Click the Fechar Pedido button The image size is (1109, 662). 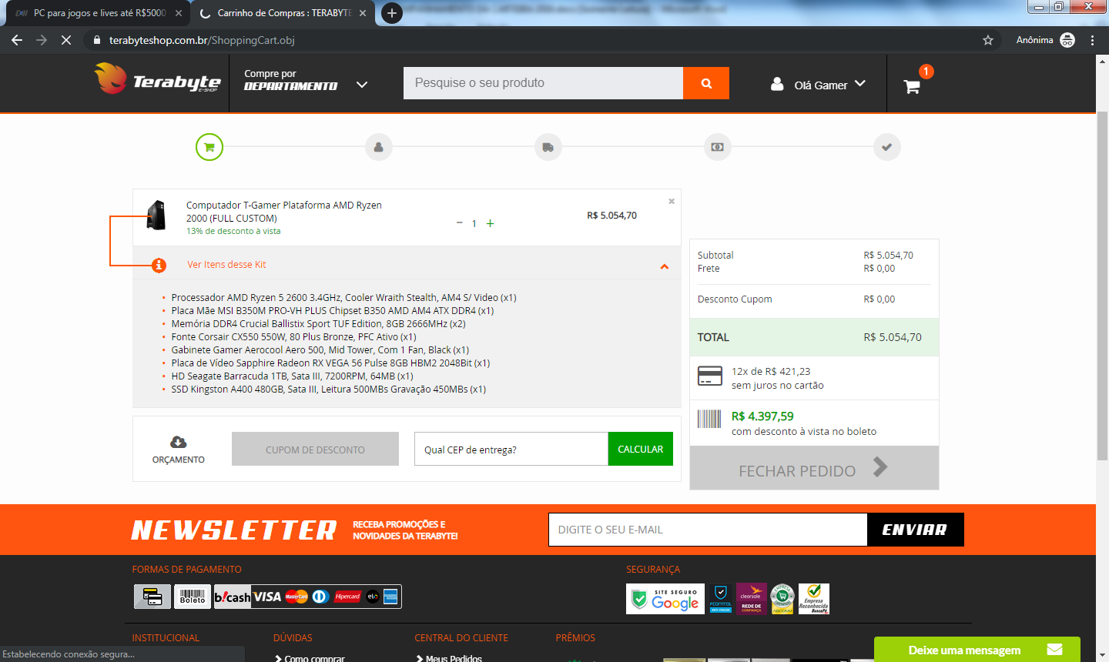[814, 468]
